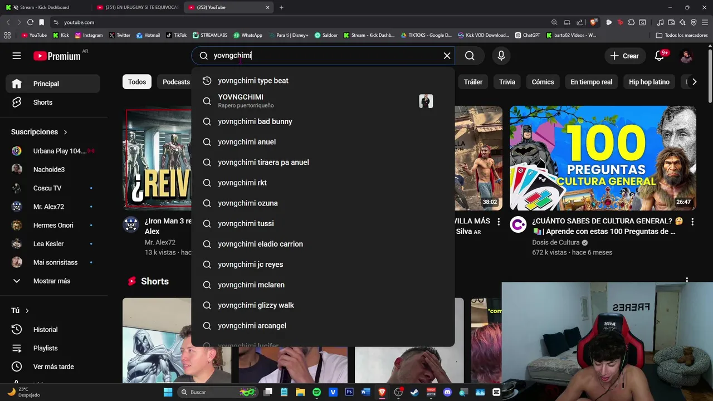
Task: Open Coscu TV subscription
Action: (x=53, y=188)
